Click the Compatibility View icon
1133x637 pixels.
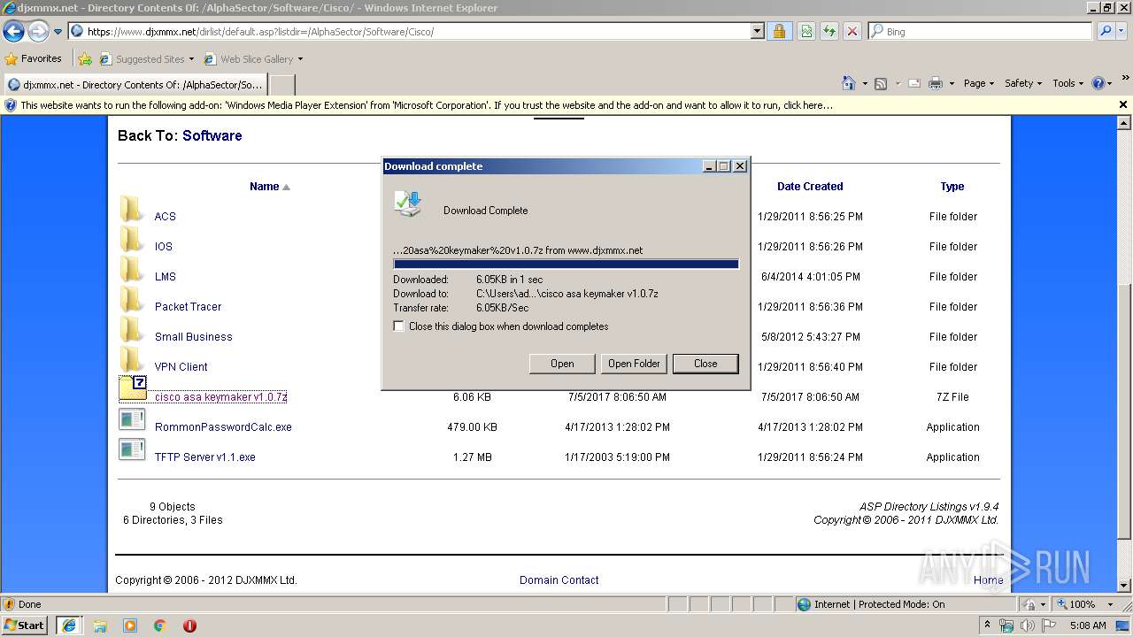coord(806,31)
